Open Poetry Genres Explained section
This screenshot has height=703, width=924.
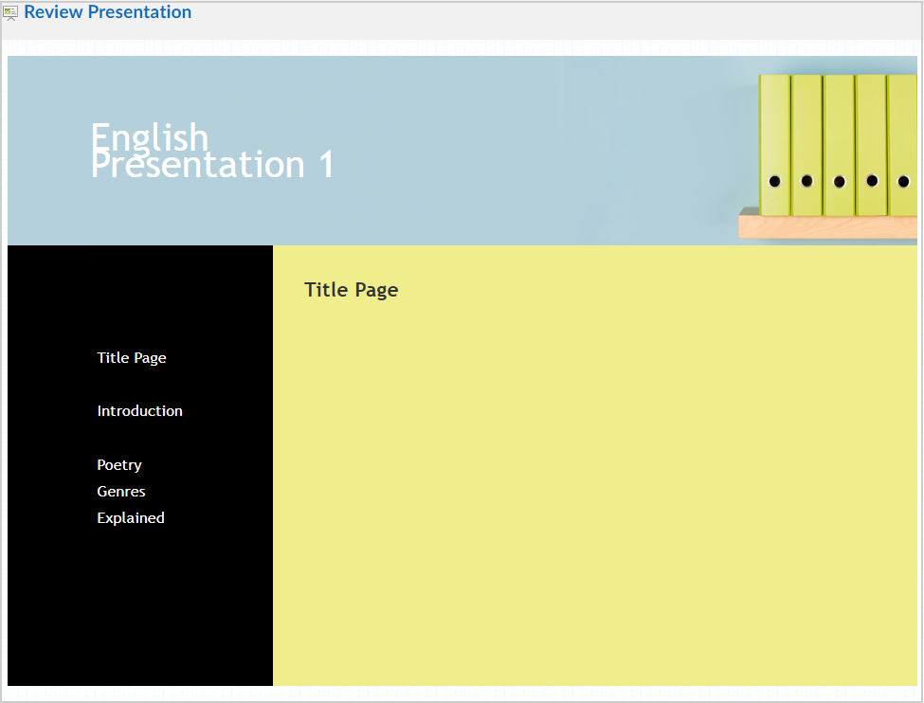pyautogui.click(x=130, y=492)
